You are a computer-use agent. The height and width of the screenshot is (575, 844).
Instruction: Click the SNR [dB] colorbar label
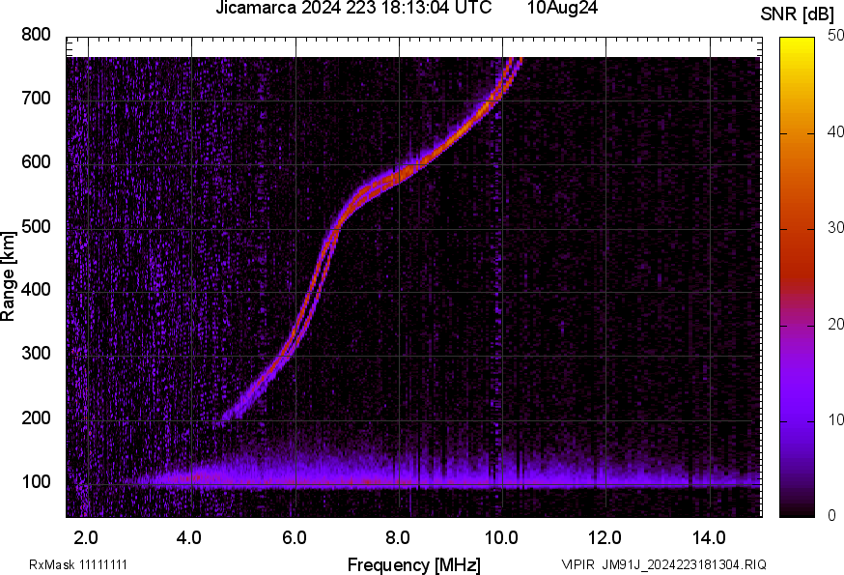click(x=797, y=14)
